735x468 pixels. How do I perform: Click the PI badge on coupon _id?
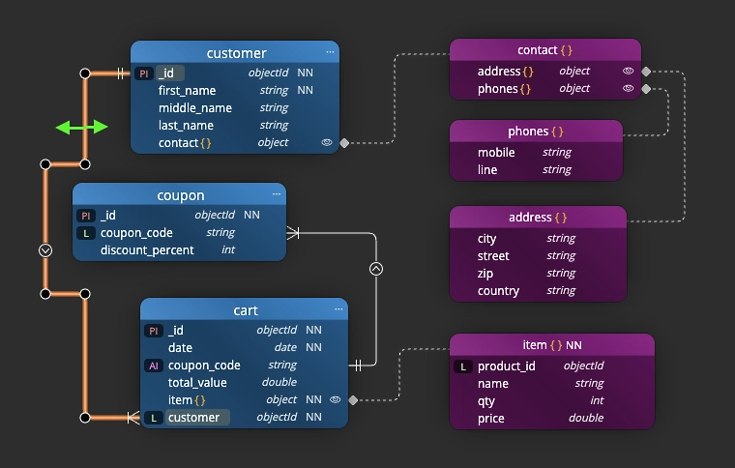(86, 216)
